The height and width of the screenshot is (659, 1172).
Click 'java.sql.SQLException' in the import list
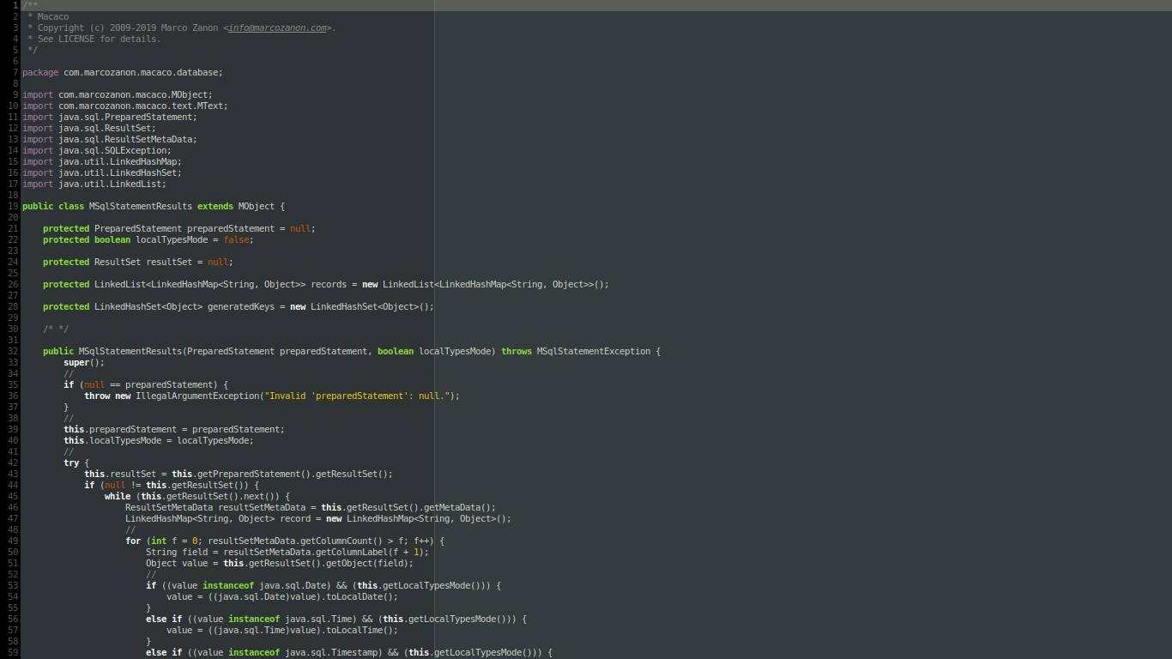click(112, 150)
